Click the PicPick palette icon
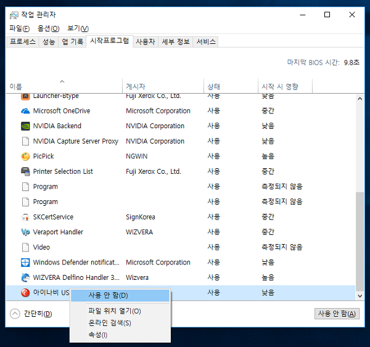The image size is (370, 347). point(25,156)
